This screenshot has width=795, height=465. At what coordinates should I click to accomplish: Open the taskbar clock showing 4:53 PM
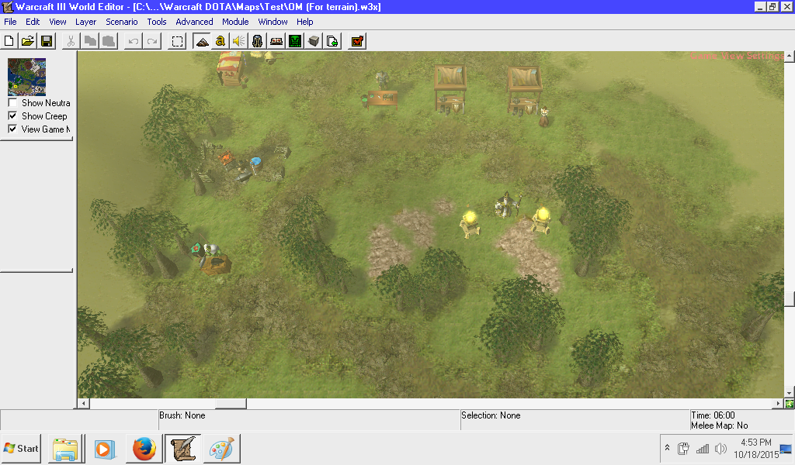coord(756,448)
